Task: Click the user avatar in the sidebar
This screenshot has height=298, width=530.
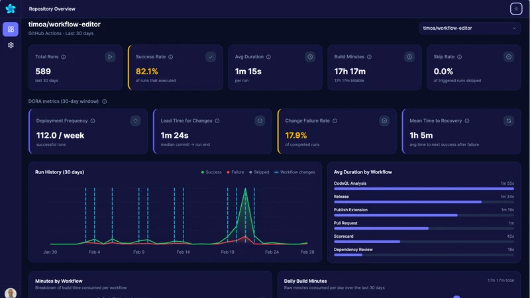Action: click(11, 293)
